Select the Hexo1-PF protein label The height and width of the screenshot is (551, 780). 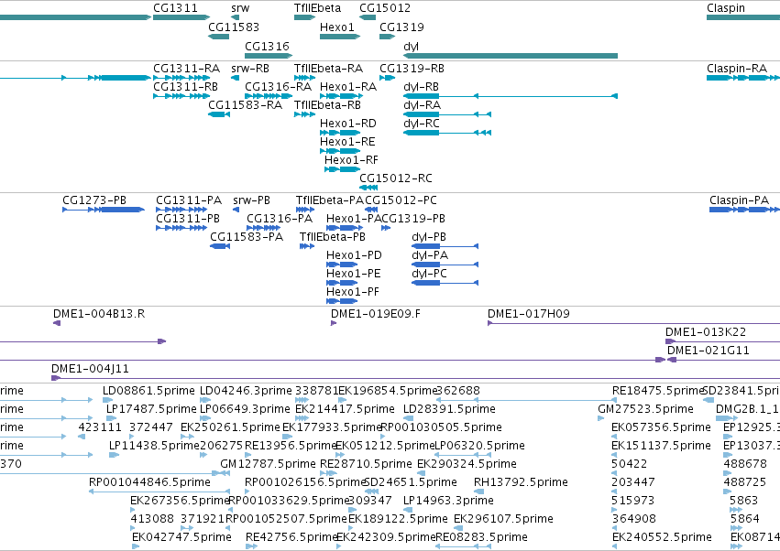pos(353,292)
